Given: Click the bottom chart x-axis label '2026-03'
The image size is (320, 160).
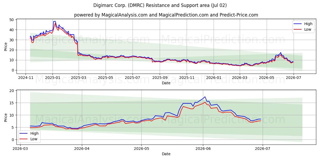Looking at the screenshot, I should point(20,148).
